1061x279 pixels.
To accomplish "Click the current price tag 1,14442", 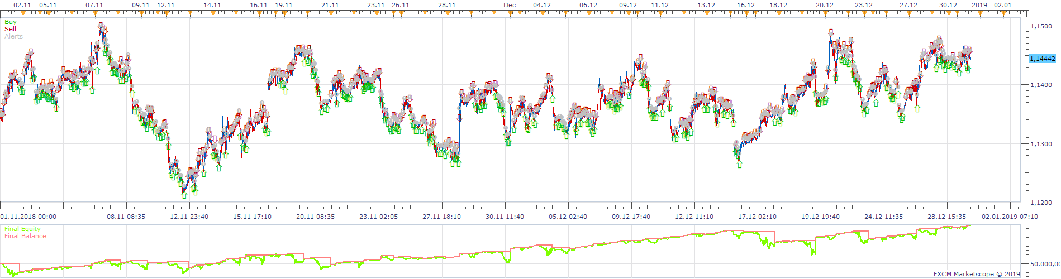I will 1043,59.
